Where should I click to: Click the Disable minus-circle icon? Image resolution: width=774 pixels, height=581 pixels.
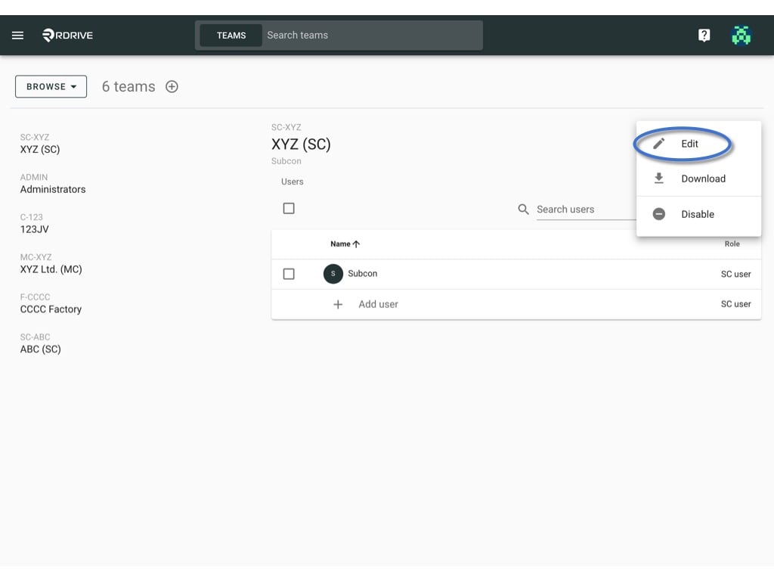click(x=658, y=214)
